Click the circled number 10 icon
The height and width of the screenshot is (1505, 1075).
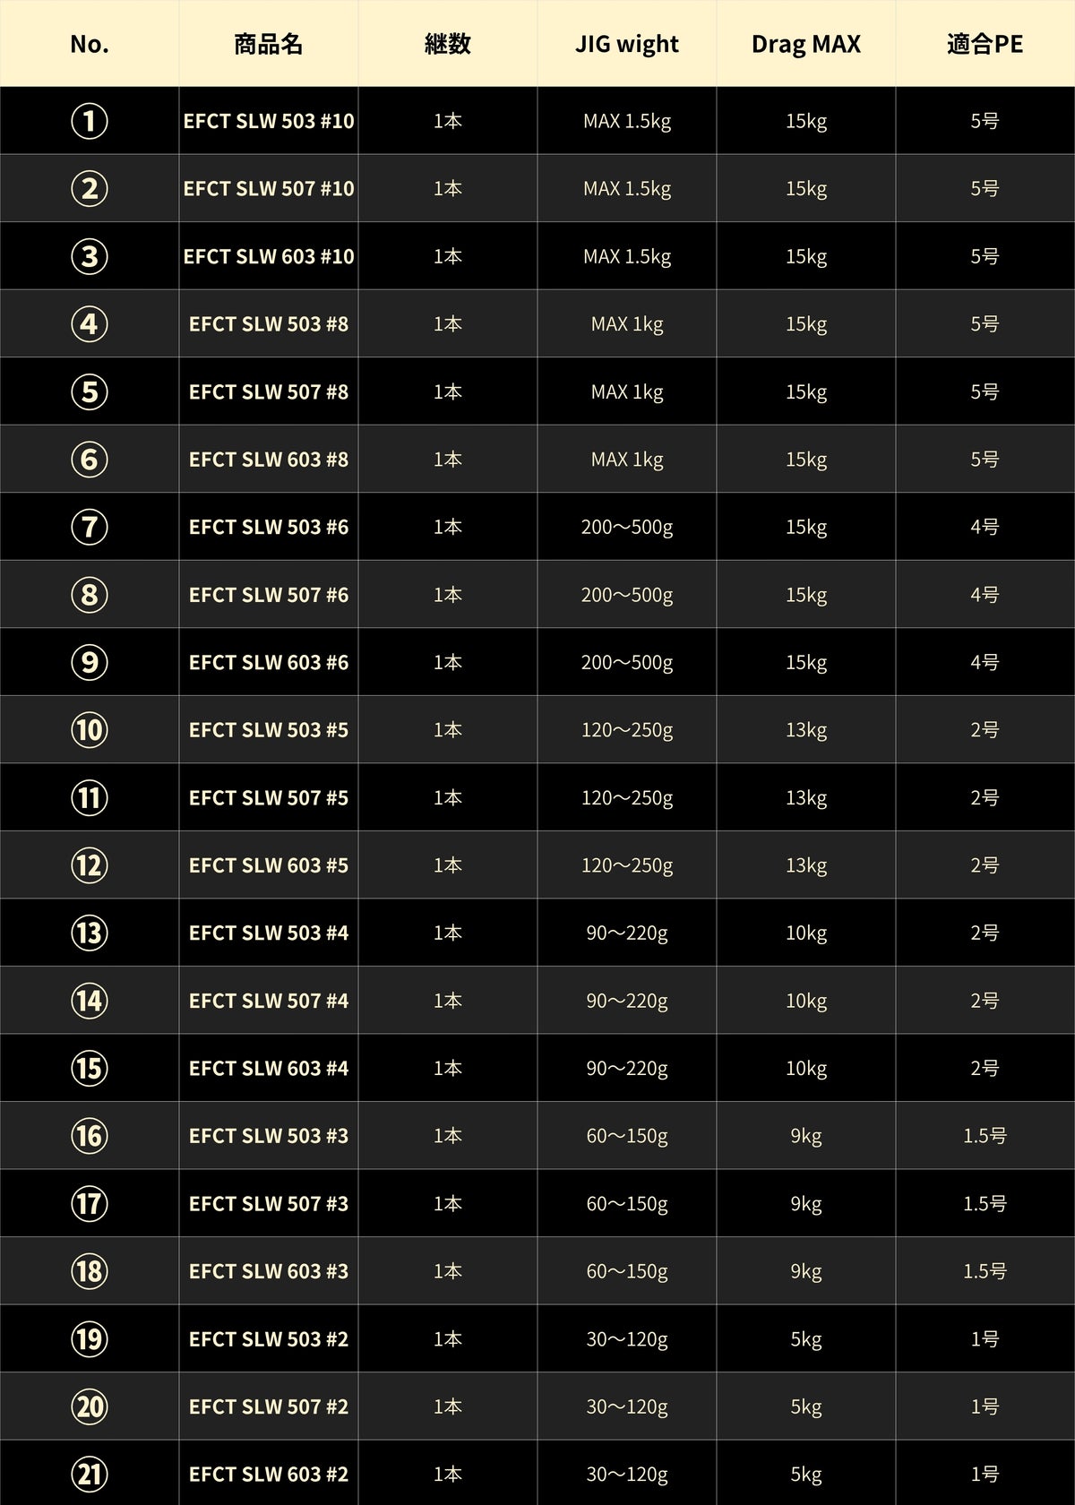click(x=90, y=729)
